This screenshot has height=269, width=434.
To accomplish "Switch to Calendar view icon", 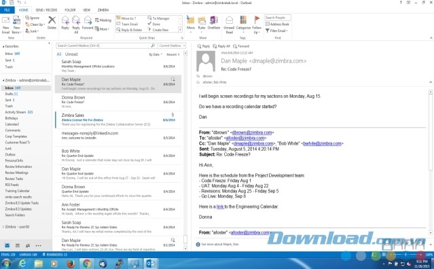I will click(18, 245).
